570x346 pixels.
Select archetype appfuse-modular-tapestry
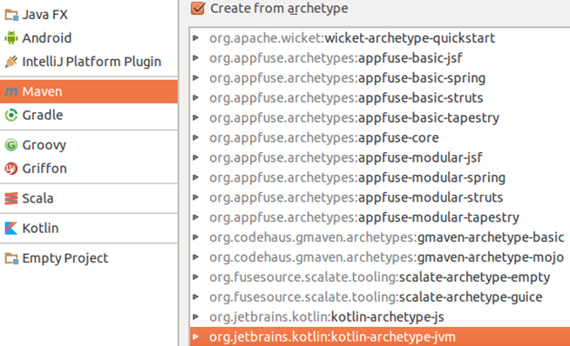[364, 217]
